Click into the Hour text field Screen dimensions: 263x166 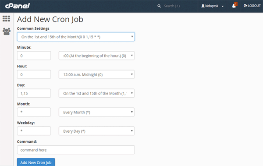(x=34, y=74)
